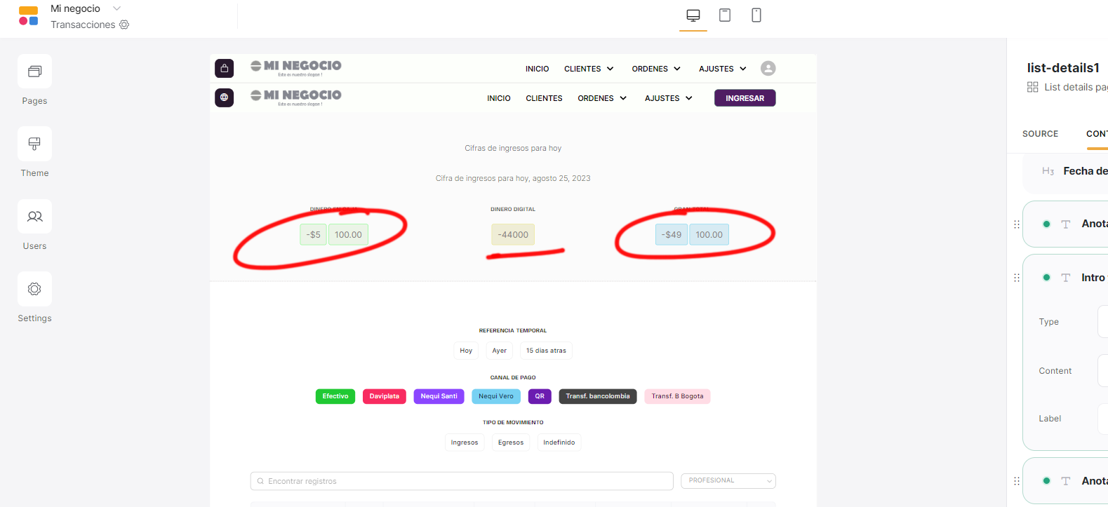Click the globe icon beside second header

[x=225, y=97]
